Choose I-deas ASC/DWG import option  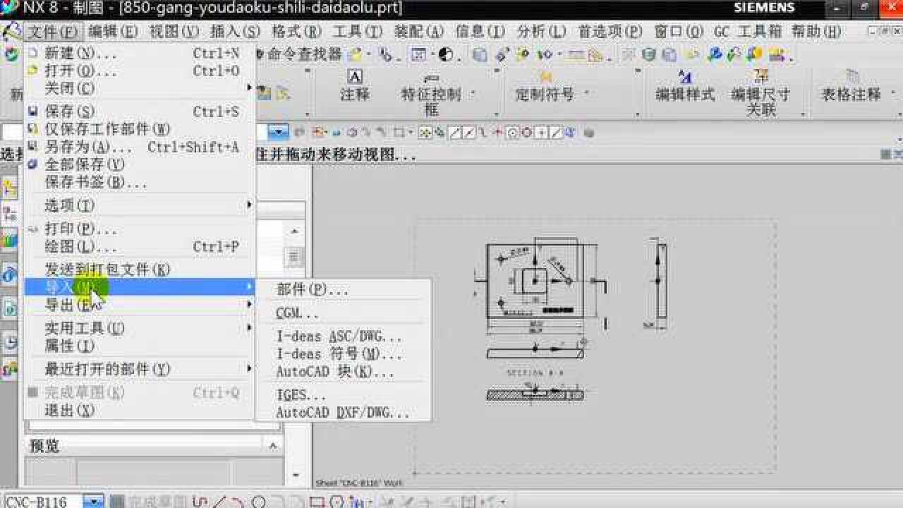tap(344, 337)
